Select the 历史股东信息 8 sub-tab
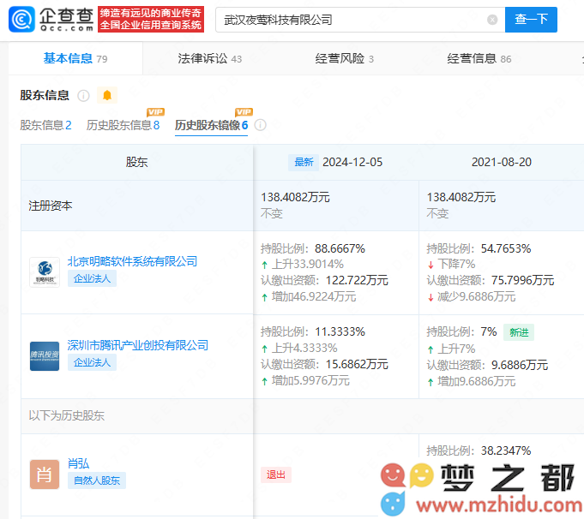Image resolution: width=584 pixels, height=519 pixels. [123, 125]
